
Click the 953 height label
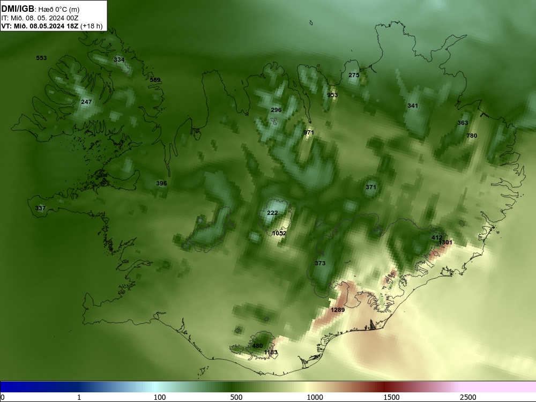pyautogui.click(x=332, y=95)
